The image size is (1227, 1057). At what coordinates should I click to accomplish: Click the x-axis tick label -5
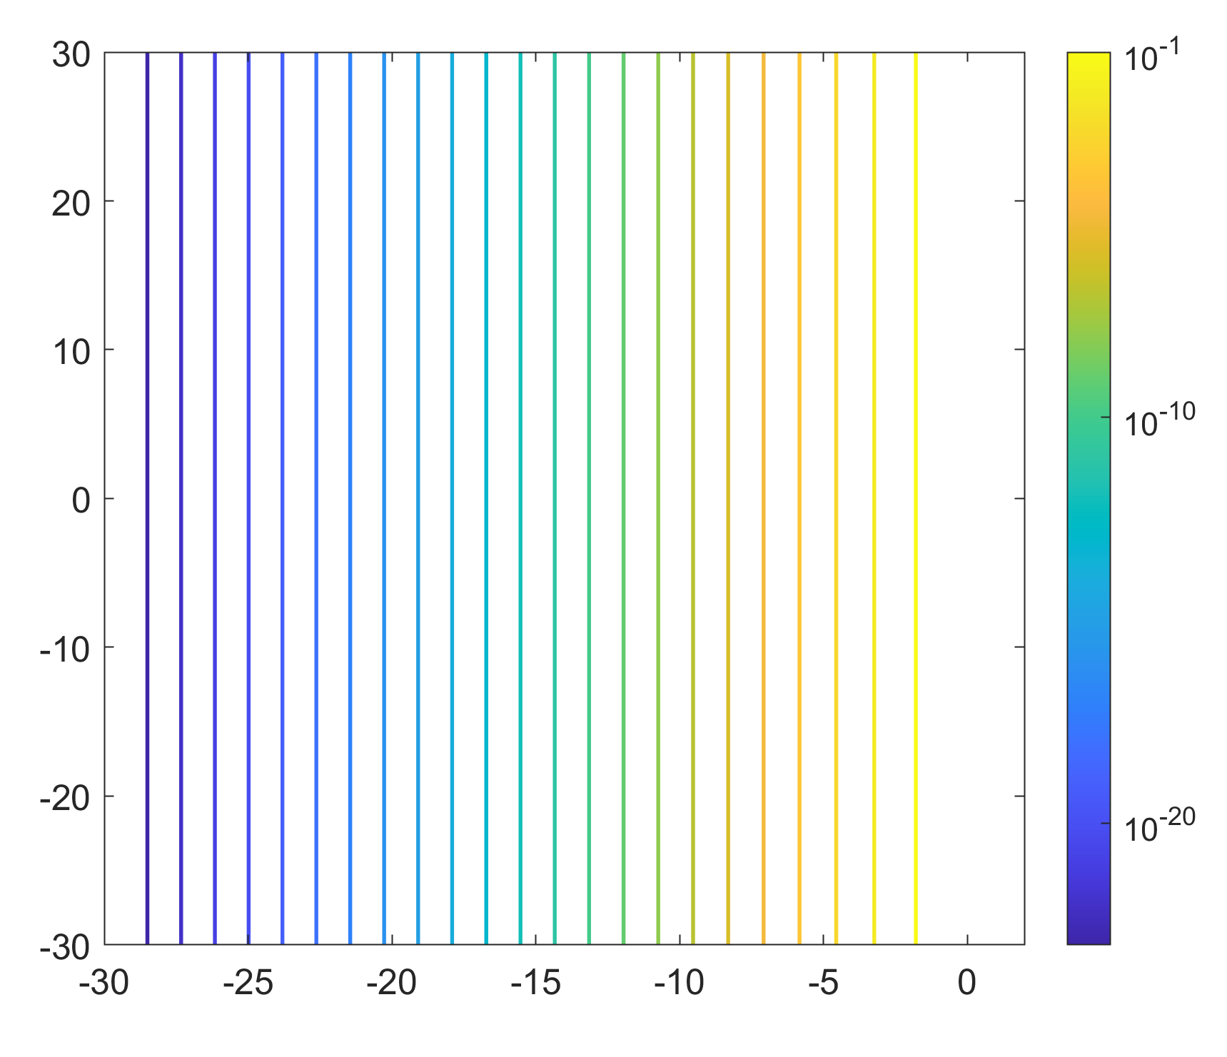(x=823, y=983)
